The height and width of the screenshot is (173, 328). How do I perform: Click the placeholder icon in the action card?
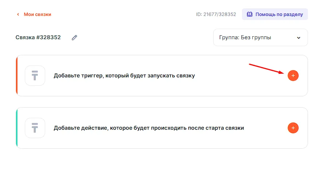click(x=35, y=128)
